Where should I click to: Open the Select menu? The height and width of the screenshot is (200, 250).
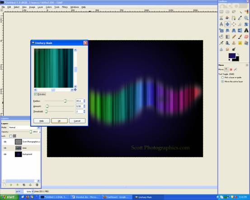coord(16,7)
